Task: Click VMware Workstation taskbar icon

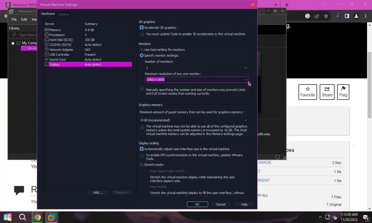Action: (x=52, y=217)
